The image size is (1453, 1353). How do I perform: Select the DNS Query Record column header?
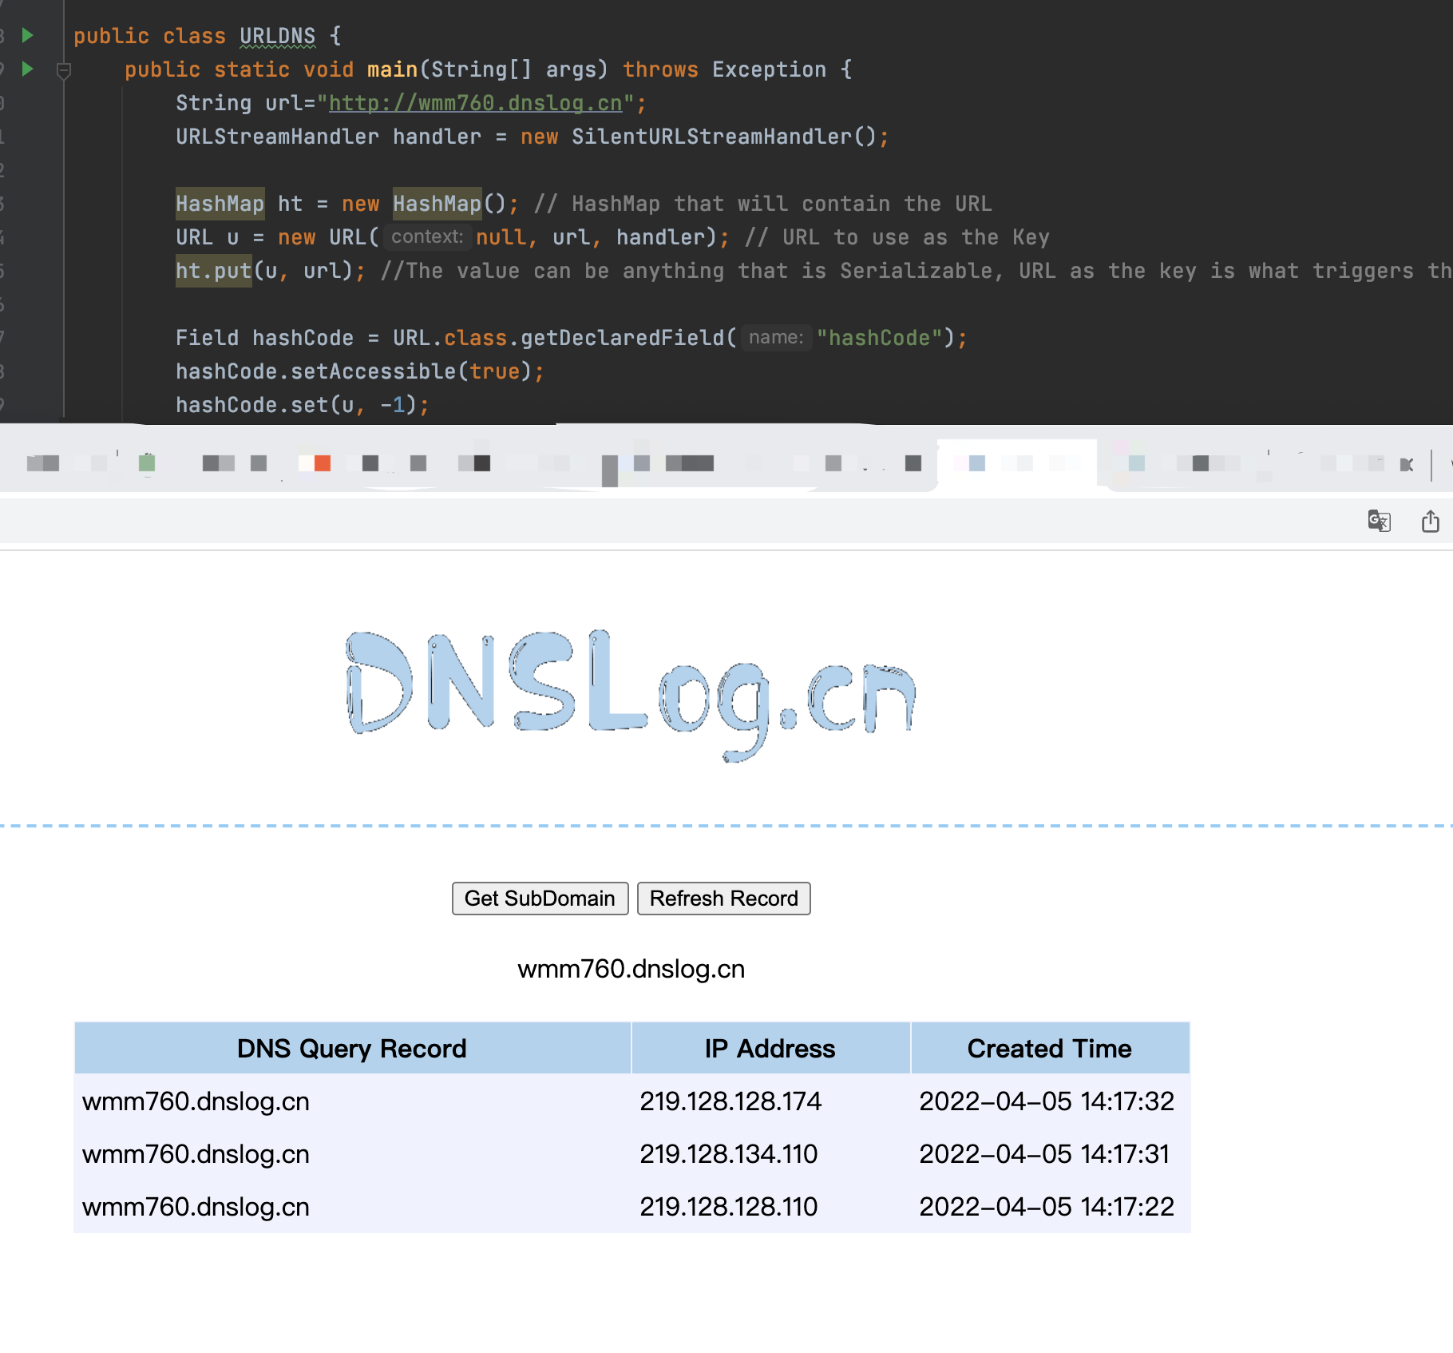tap(352, 1048)
